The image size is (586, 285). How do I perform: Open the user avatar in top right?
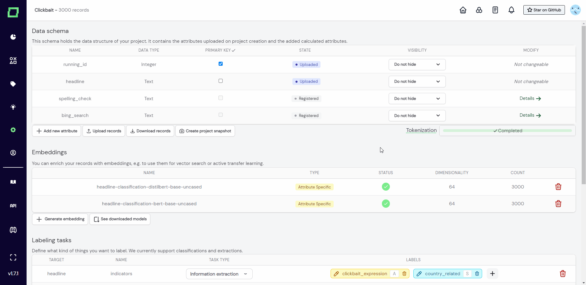click(x=575, y=10)
